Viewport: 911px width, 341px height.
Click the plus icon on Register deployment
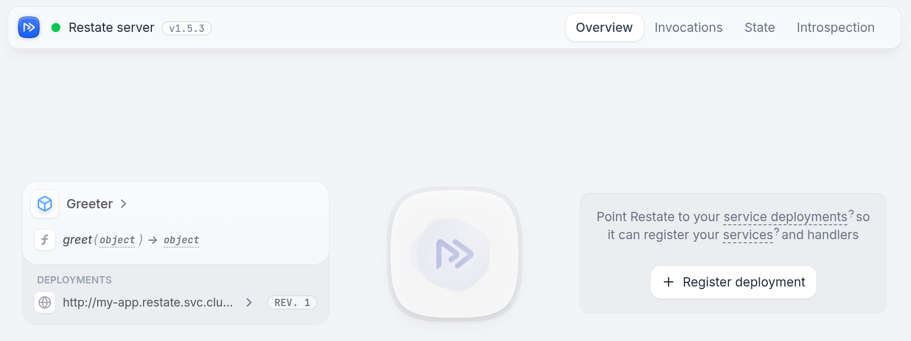click(669, 282)
